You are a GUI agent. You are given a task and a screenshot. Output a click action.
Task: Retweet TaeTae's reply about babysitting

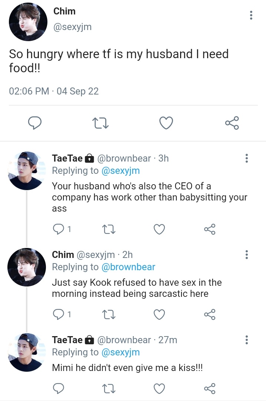(x=109, y=229)
